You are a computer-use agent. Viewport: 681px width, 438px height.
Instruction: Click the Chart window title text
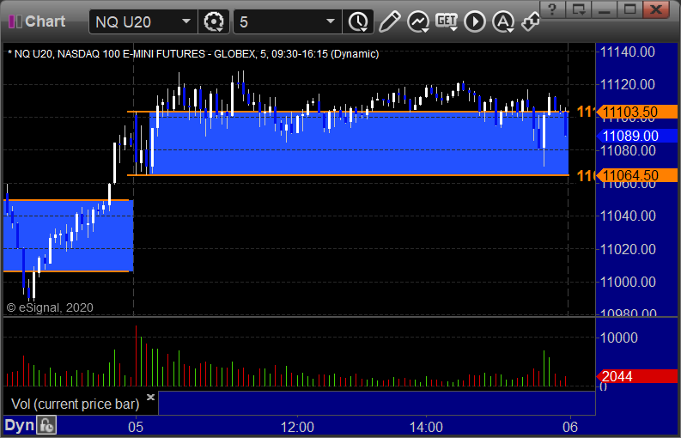46,21
